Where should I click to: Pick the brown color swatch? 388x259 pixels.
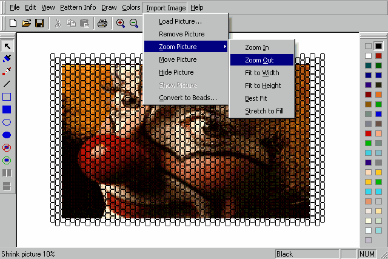tap(368, 104)
